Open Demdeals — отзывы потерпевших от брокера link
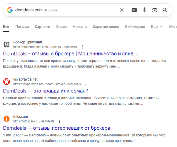This screenshot has width=177, height=147. 57,128
